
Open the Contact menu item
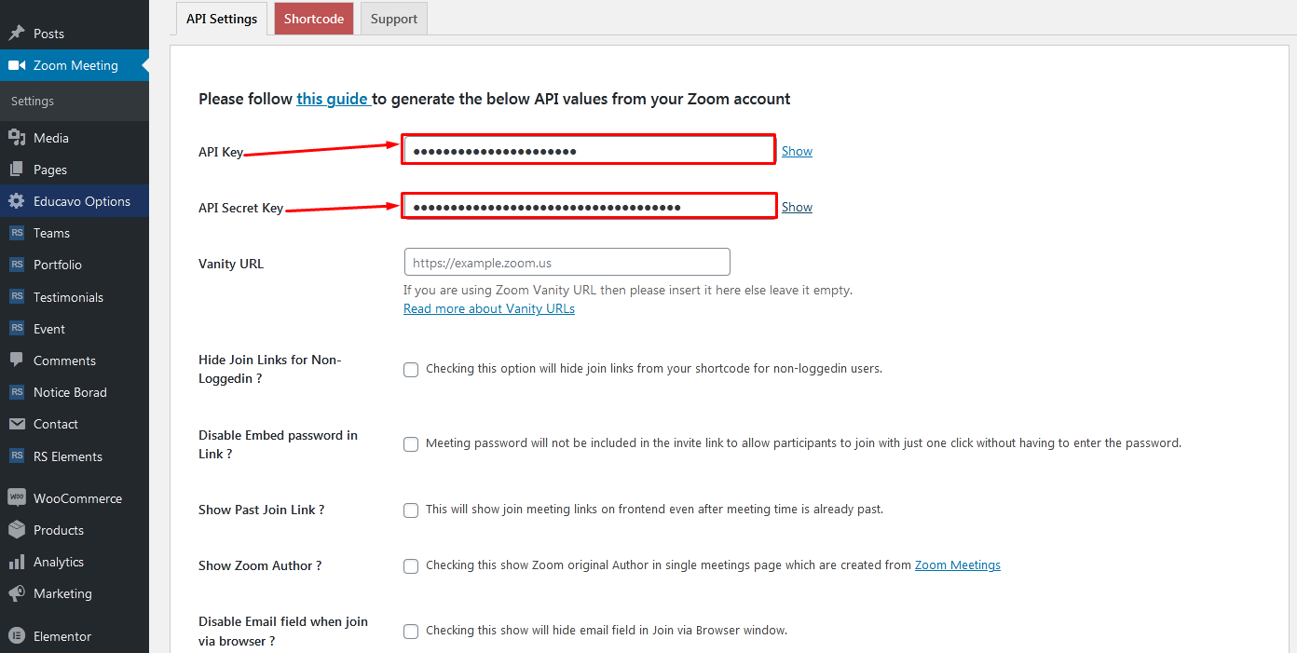point(75,424)
